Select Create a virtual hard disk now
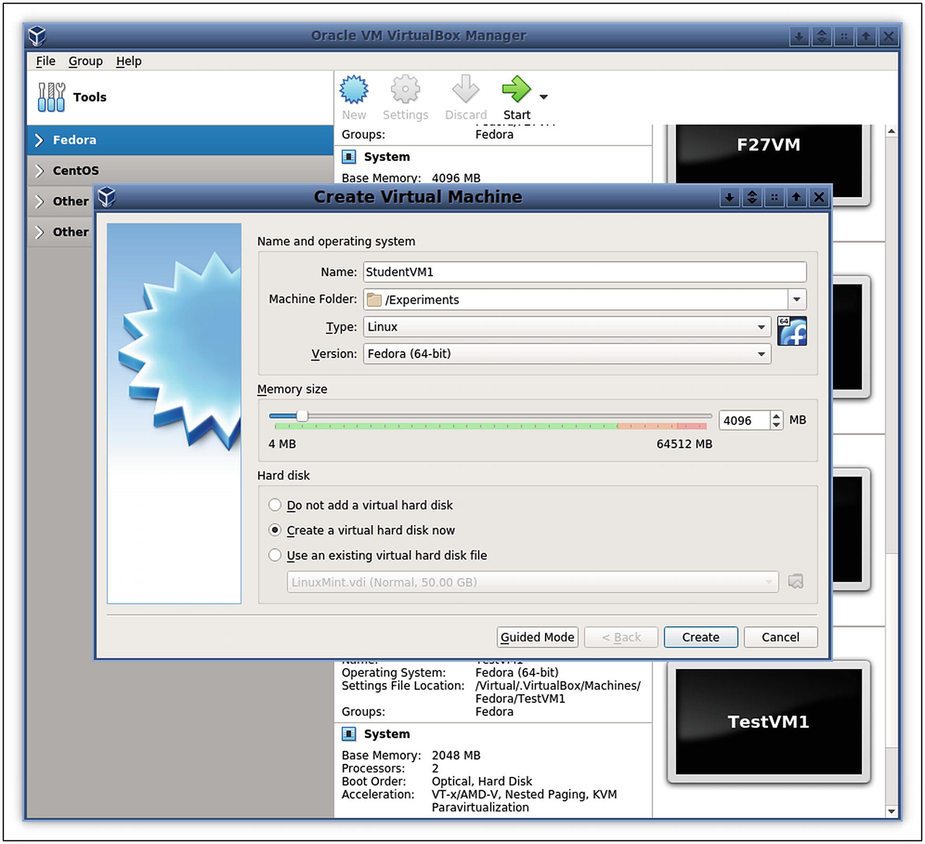This screenshot has width=925, height=844. [275, 530]
